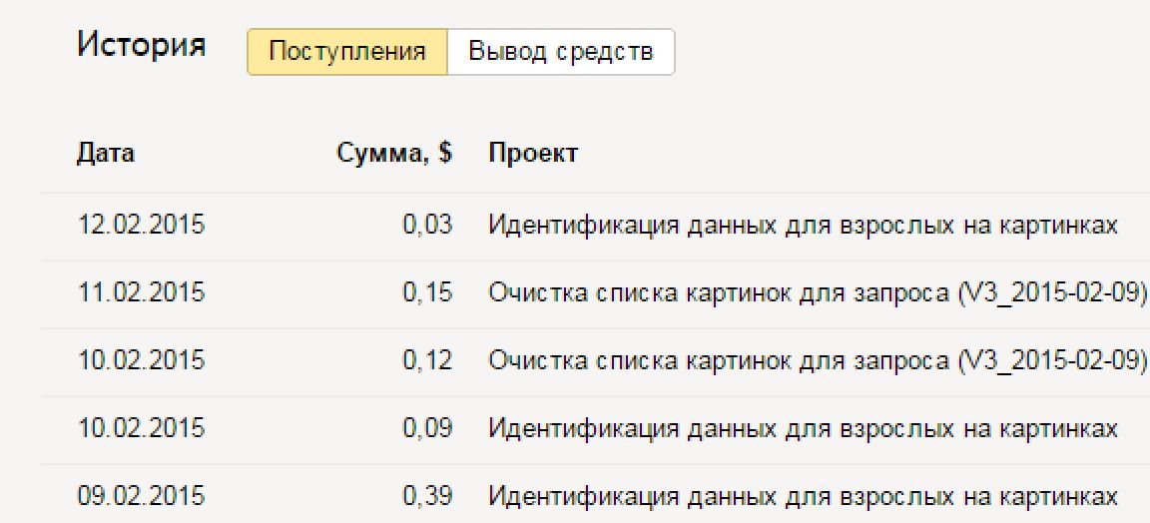Screen dimensions: 1150x523
Task: Open the Очистка списка project dated 10.02.2015
Action: (x=819, y=360)
